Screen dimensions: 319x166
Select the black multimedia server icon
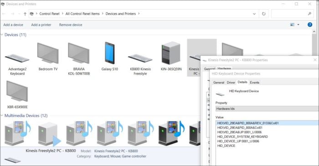[x=171, y=133]
